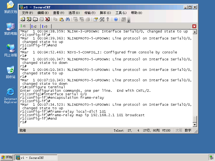Open the 帮助(H) menu

click(x=137, y=13)
